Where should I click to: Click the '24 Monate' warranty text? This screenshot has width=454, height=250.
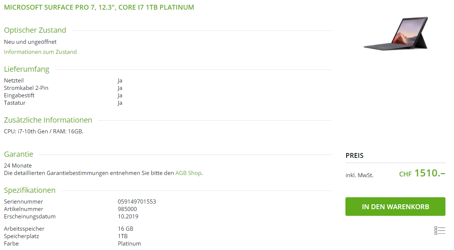pyautogui.click(x=18, y=166)
